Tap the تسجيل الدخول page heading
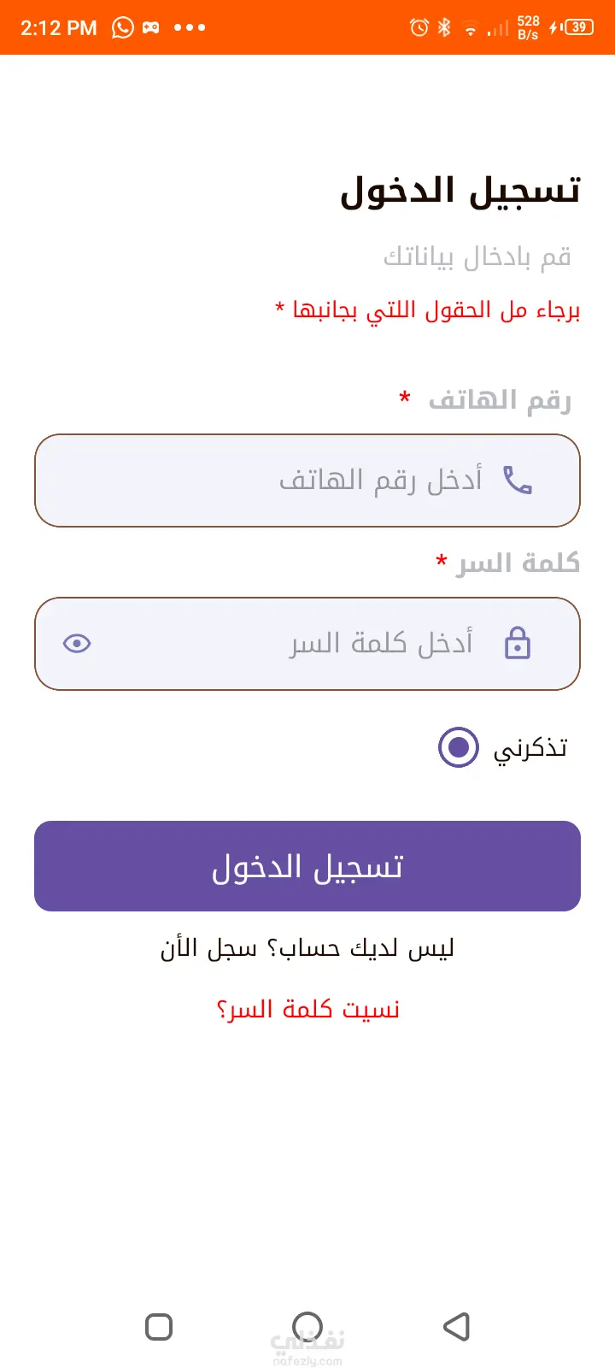The image size is (615, 1368). point(460,190)
